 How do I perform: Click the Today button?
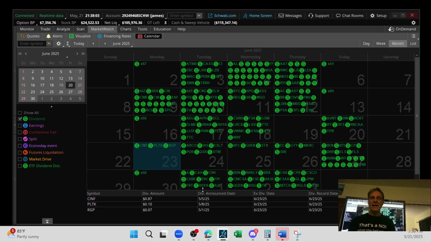tap(79, 44)
